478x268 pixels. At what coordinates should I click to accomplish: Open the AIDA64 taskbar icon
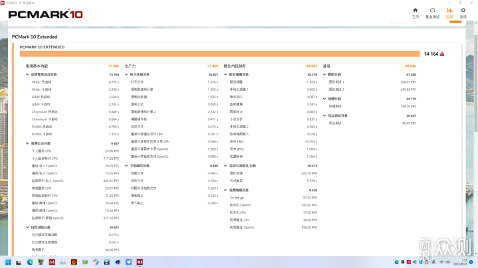pyautogui.click(x=52, y=262)
